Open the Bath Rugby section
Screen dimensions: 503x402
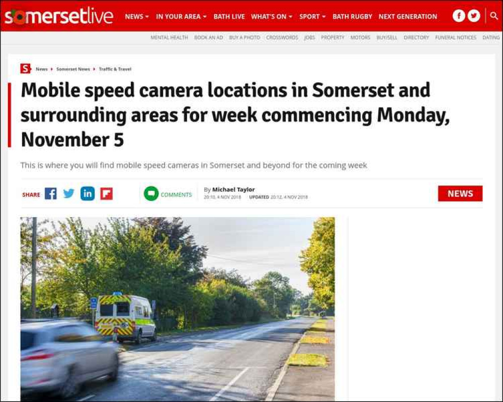(352, 17)
